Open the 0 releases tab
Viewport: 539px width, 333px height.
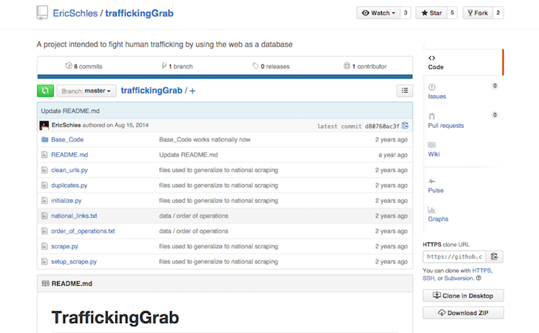[271, 67]
